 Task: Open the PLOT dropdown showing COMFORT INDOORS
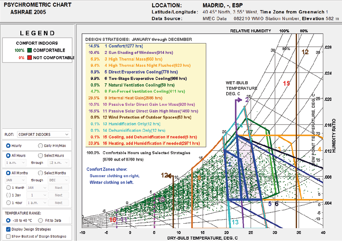click(x=43, y=134)
